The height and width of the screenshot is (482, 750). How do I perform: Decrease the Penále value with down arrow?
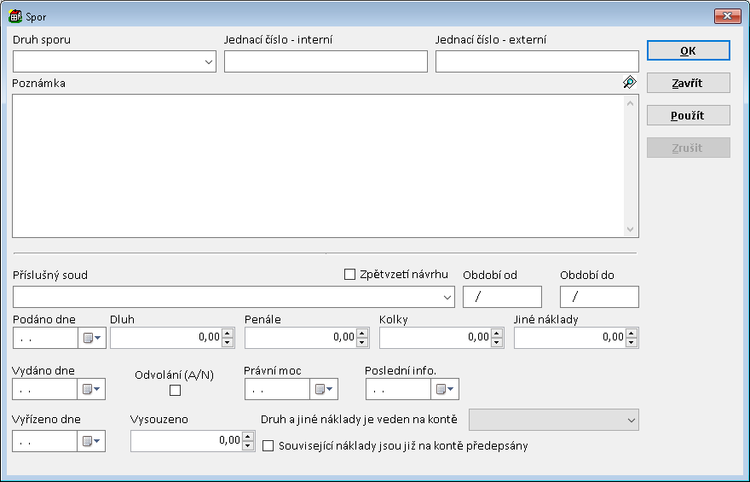click(x=362, y=342)
